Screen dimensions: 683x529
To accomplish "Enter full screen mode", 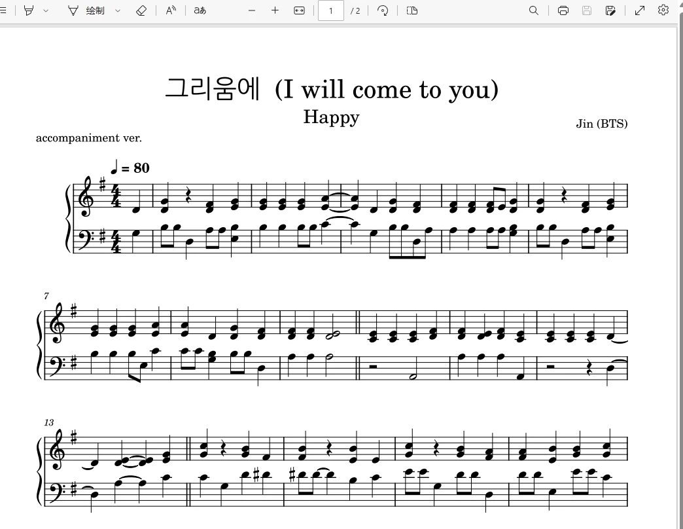I will pyautogui.click(x=640, y=10).
